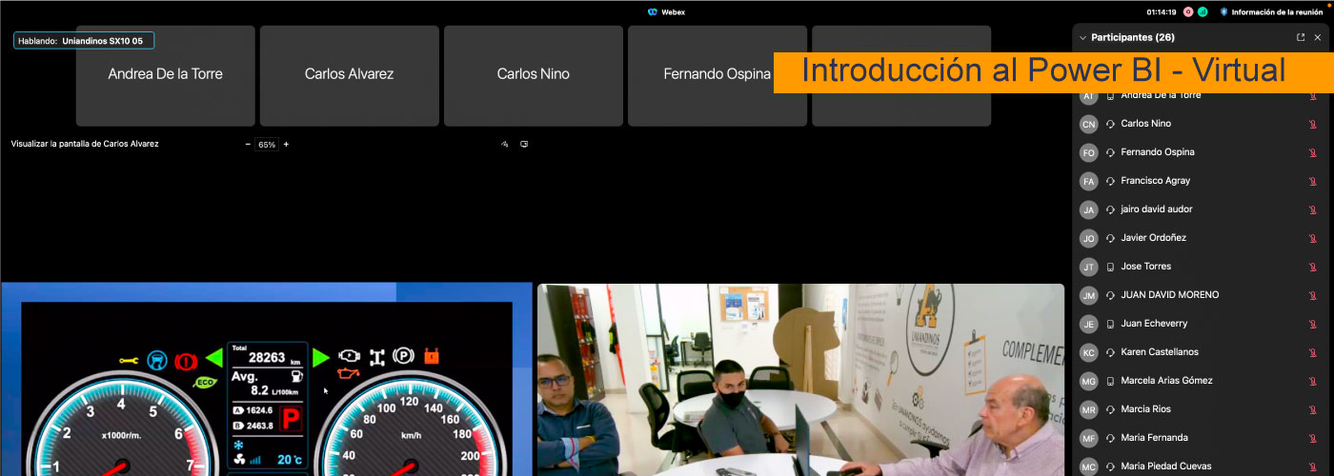This screenshot has width=1334, height=476.
Task: Select Andrea De la Torre video tile
Action: 166,75
